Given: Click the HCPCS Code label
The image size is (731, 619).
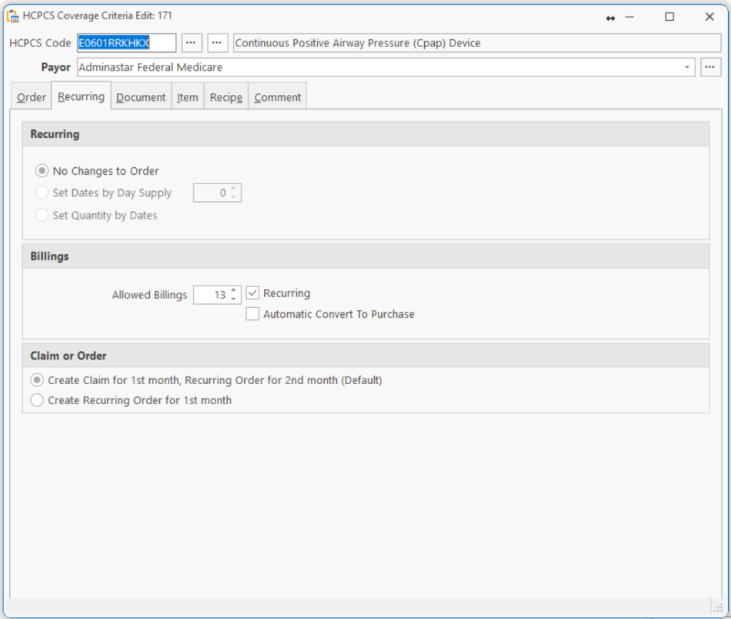Looking at the screenshot, I should pos(40,43).
